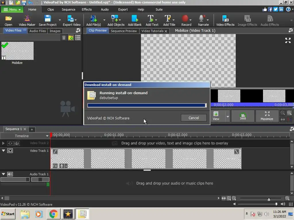Click the View button in preview
This screenshot has height=220, width=294.
(216, 116)
